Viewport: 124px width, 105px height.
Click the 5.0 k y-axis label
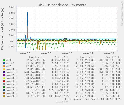coord(12,13)
